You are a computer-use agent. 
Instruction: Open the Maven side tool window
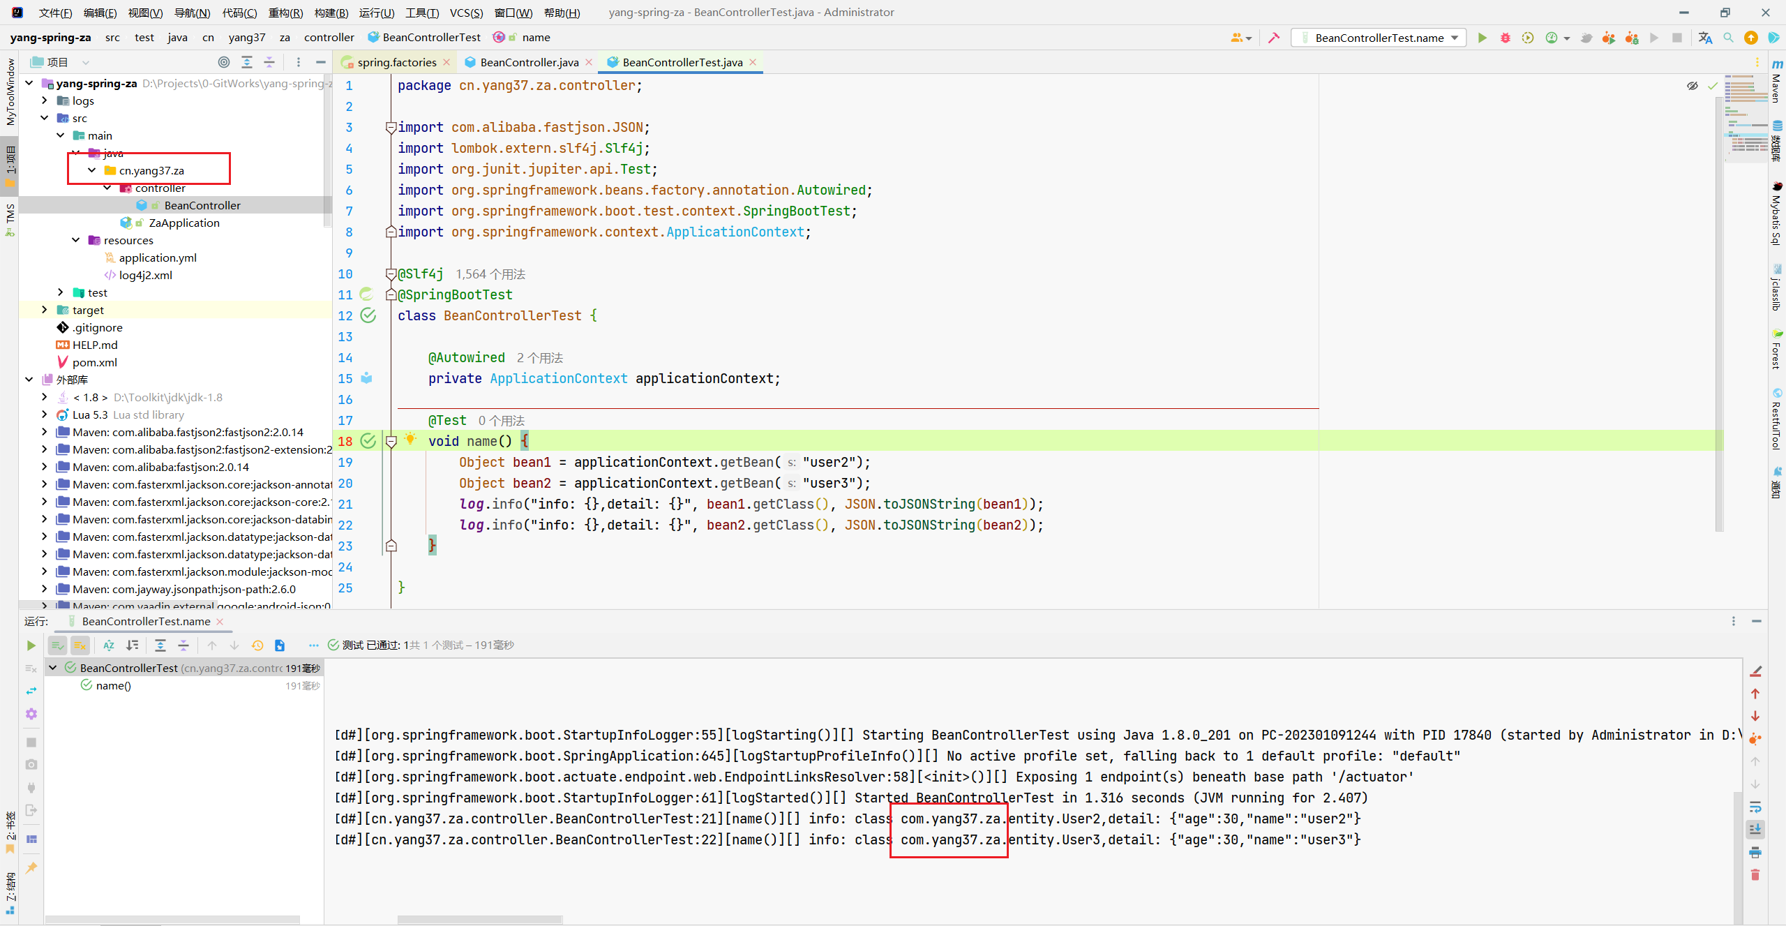point(1776,81)
